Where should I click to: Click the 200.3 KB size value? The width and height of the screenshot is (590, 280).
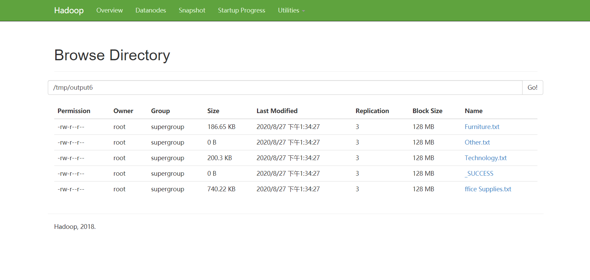(x=220, y=158)
